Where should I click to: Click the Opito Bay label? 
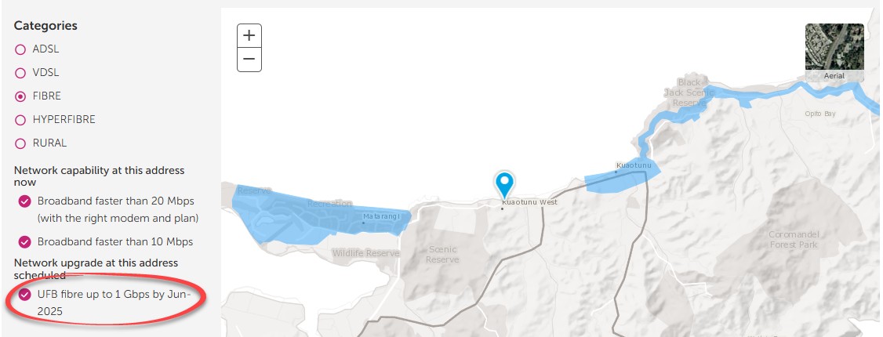pyautogui.click(x=820, y=114)
